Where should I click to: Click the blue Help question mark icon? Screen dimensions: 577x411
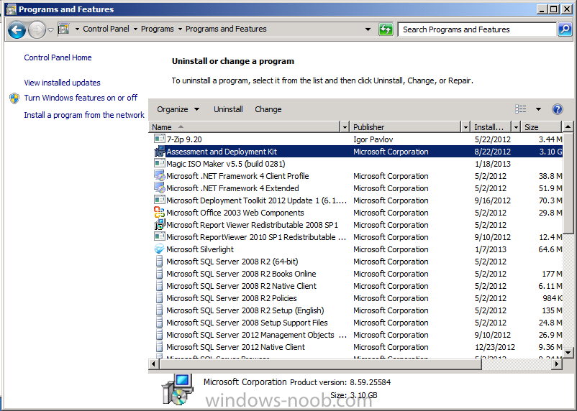(x=558, y=109)
